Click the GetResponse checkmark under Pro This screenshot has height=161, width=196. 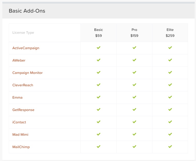point(134,109)
